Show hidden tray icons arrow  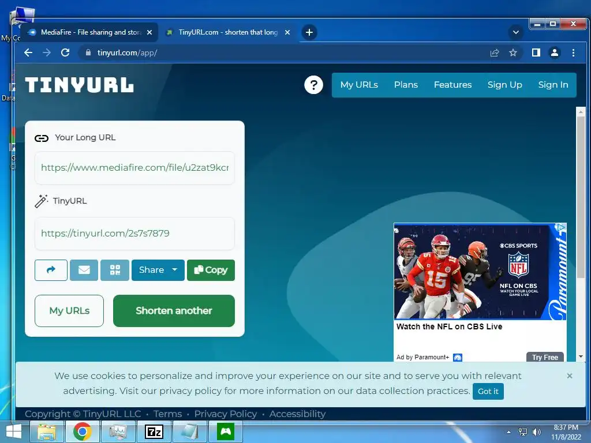pos(508,432)
